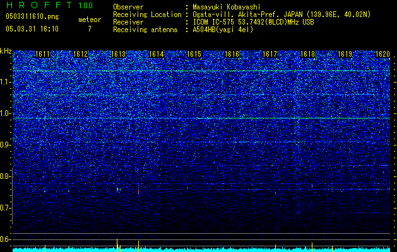Click the Receiver field label
This screenshot has width=397, height=252.
point(128,22)
